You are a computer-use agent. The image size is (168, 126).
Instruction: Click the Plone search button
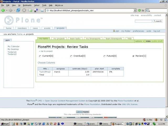[157, 21]
